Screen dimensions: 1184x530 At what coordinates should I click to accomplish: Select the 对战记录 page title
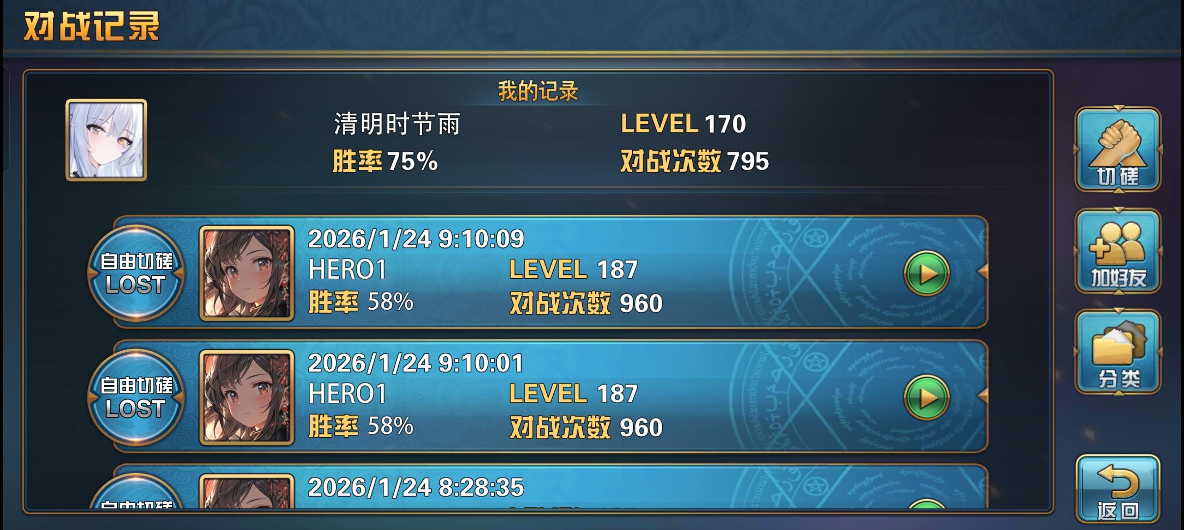92,26
